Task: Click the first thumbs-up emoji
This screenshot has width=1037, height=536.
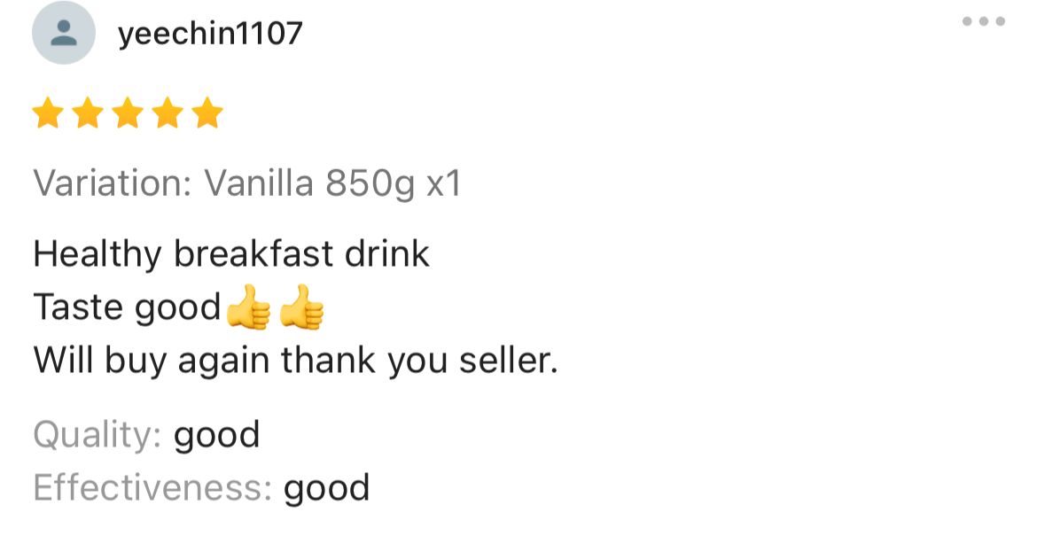Action: coord(247,307)
